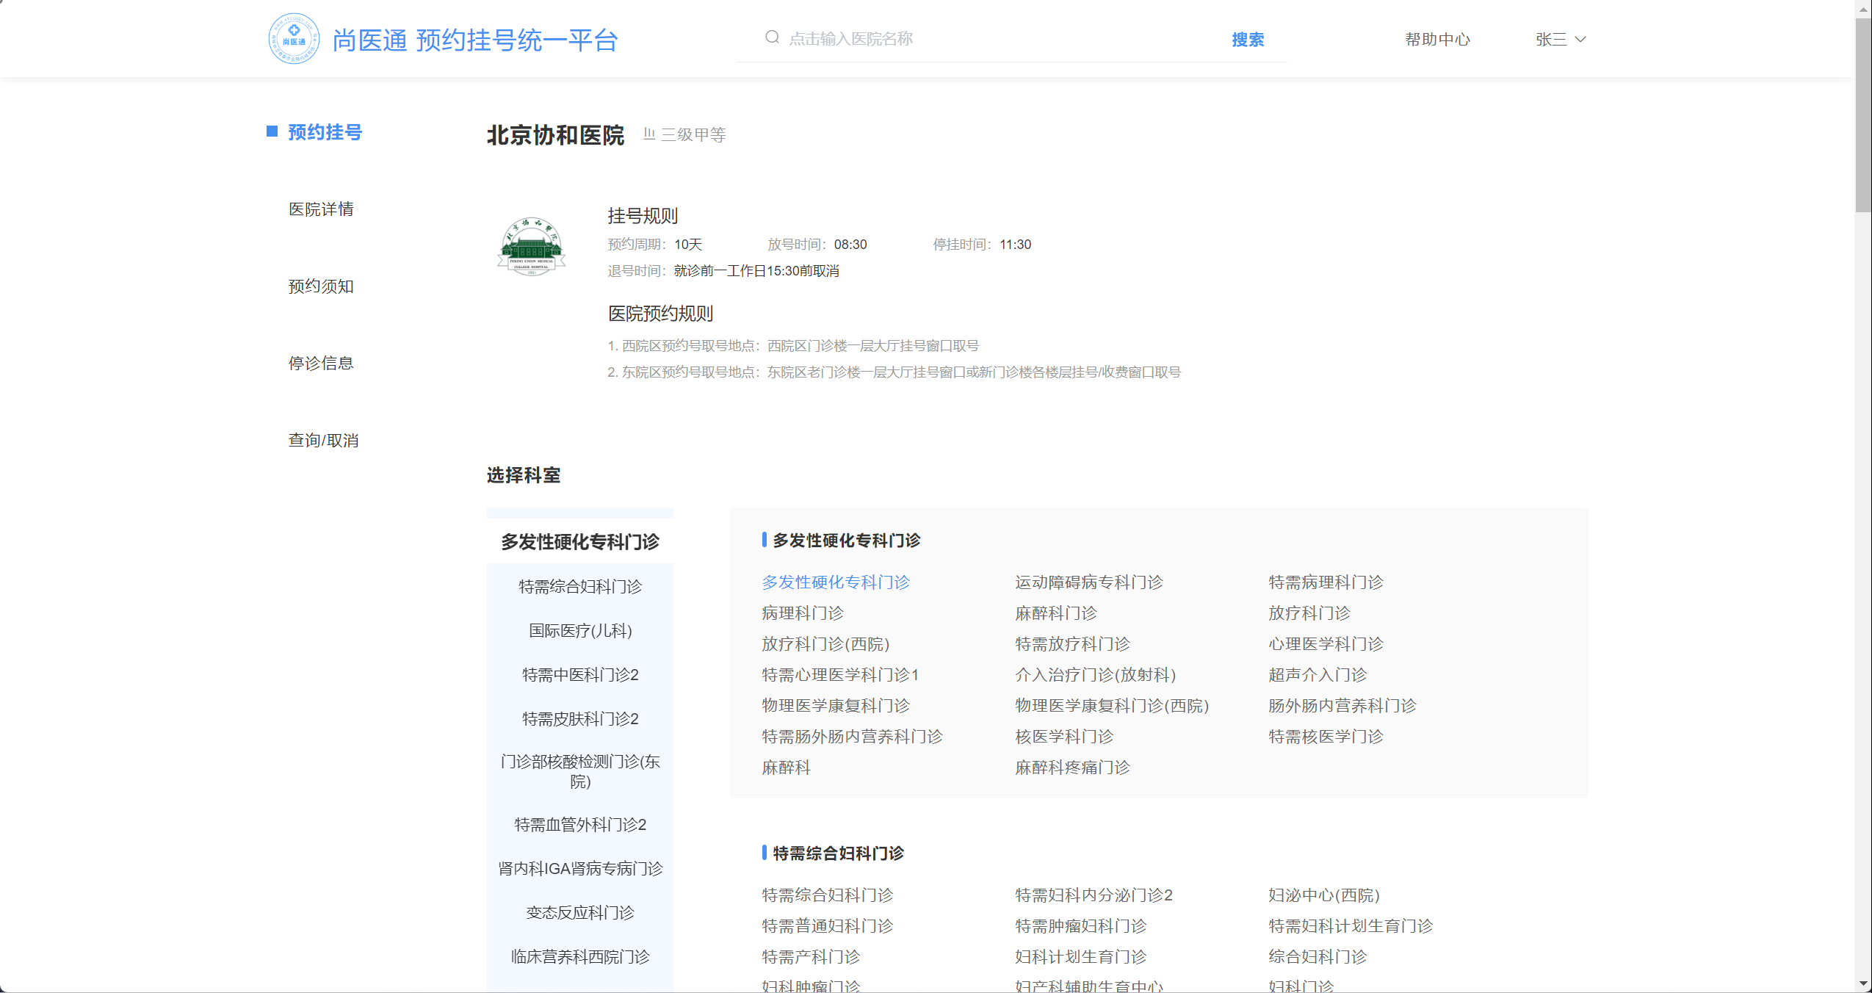Select 特需皮肤科门诊2 in department list

(x=580, y=718)
